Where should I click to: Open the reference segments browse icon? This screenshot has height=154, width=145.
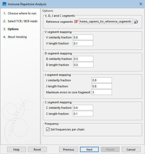[136, 21]
